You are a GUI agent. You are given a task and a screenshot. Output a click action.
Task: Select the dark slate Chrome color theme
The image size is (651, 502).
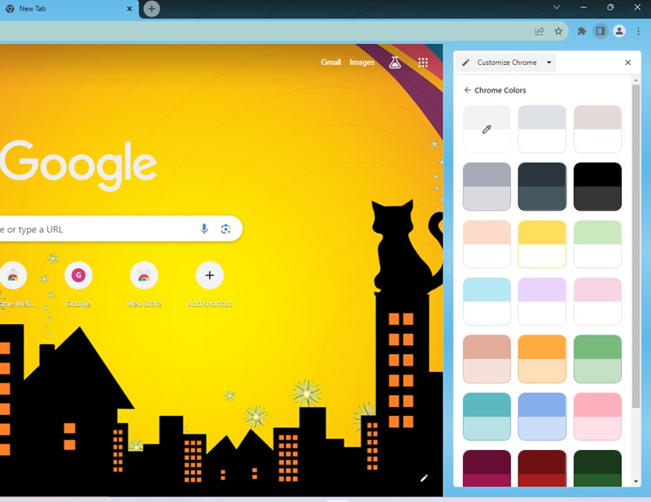click(x=542, y=185)
